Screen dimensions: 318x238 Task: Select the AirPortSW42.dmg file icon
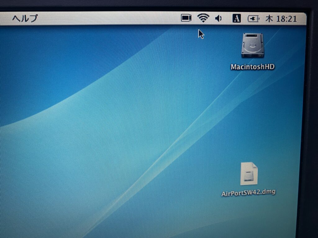point(249,174)
